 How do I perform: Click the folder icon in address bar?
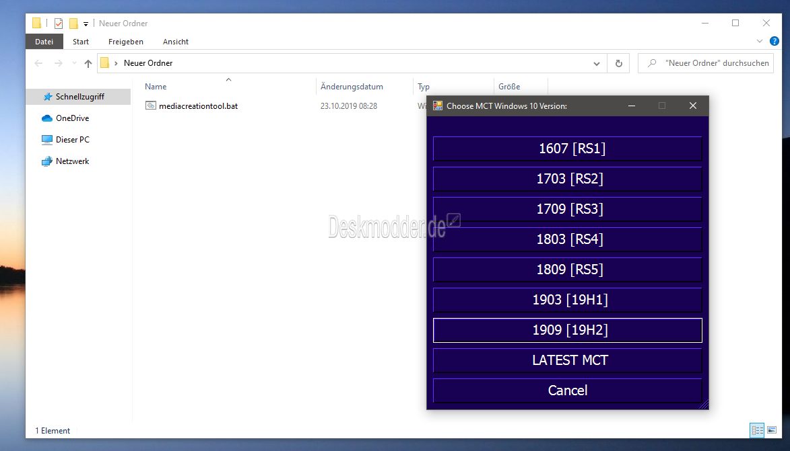coord(105,63)
